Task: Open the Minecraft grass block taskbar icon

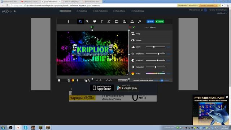Action: (40, 127)
